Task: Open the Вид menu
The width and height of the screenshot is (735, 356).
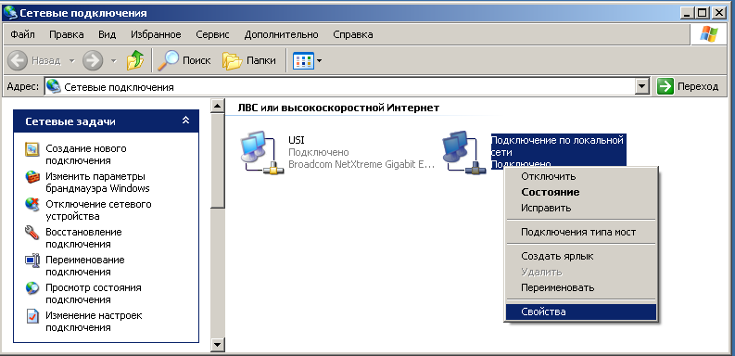Action: coord(107,34)
